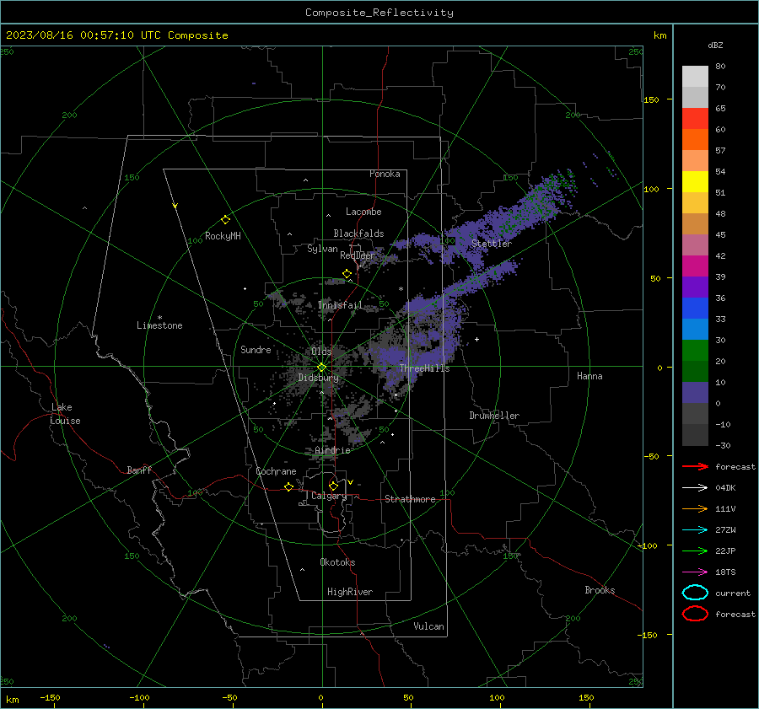
Task: Click the green 22JP arrow icon
Action: coord(695,551)
